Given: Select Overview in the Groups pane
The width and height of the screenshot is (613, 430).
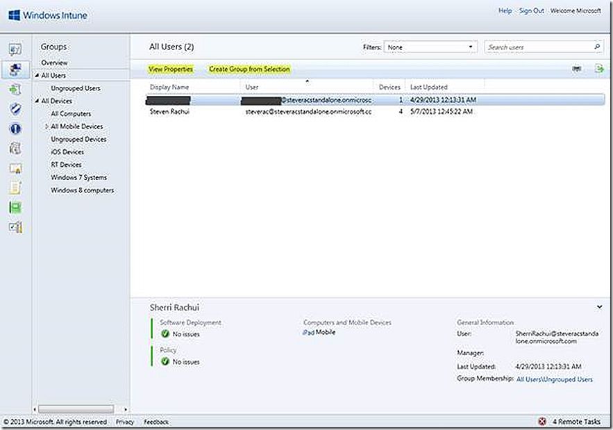Looking at the screenshot, I should tap(54, 63).
